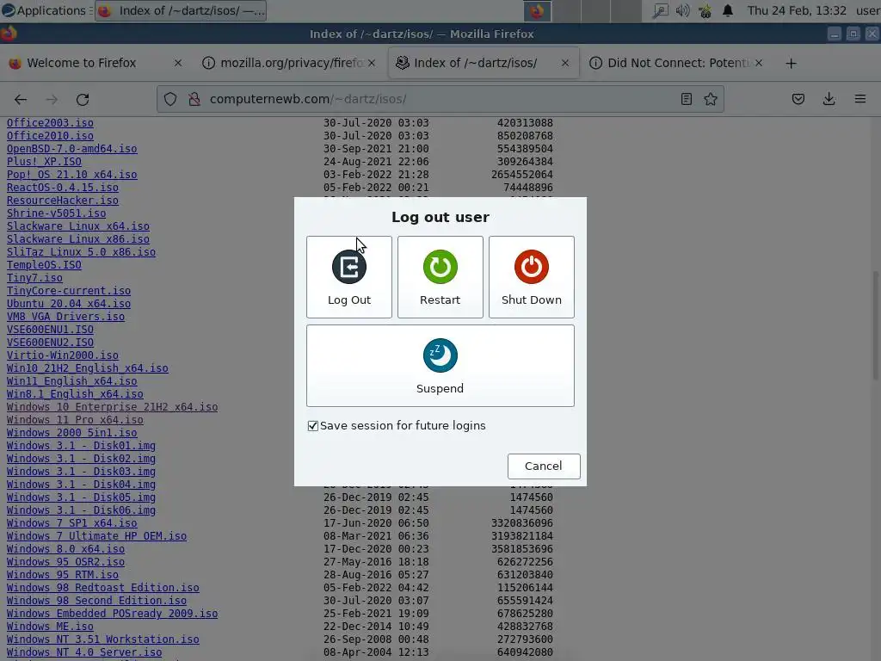Toggle reader view icon
Image resolution: width=881 pixels, height=661 pixels.
(686, 100)
